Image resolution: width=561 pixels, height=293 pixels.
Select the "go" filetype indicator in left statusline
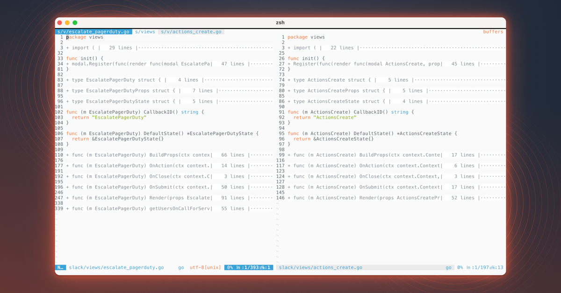coord(181,267)
